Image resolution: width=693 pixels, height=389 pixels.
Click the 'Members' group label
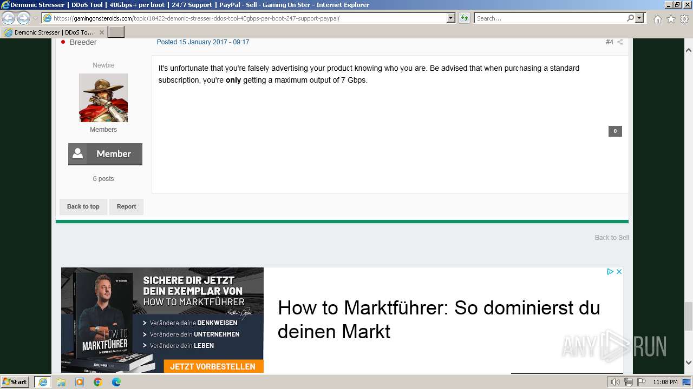pyautogui.click(x=103, y=130)
